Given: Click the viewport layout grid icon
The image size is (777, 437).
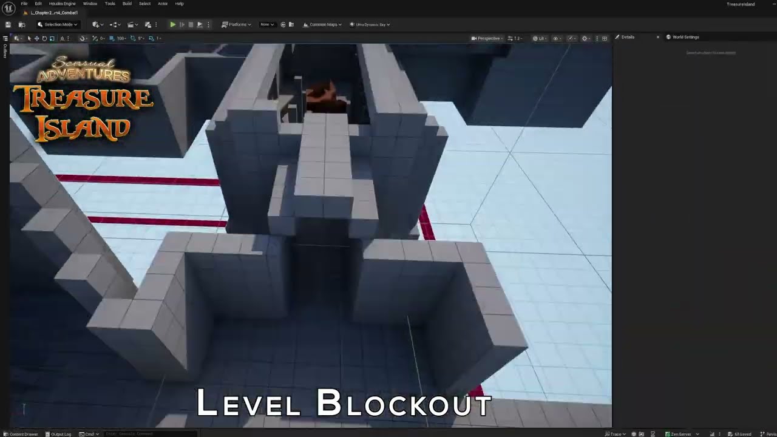Looking at the screenshot, I should click(x=605, y=38).
